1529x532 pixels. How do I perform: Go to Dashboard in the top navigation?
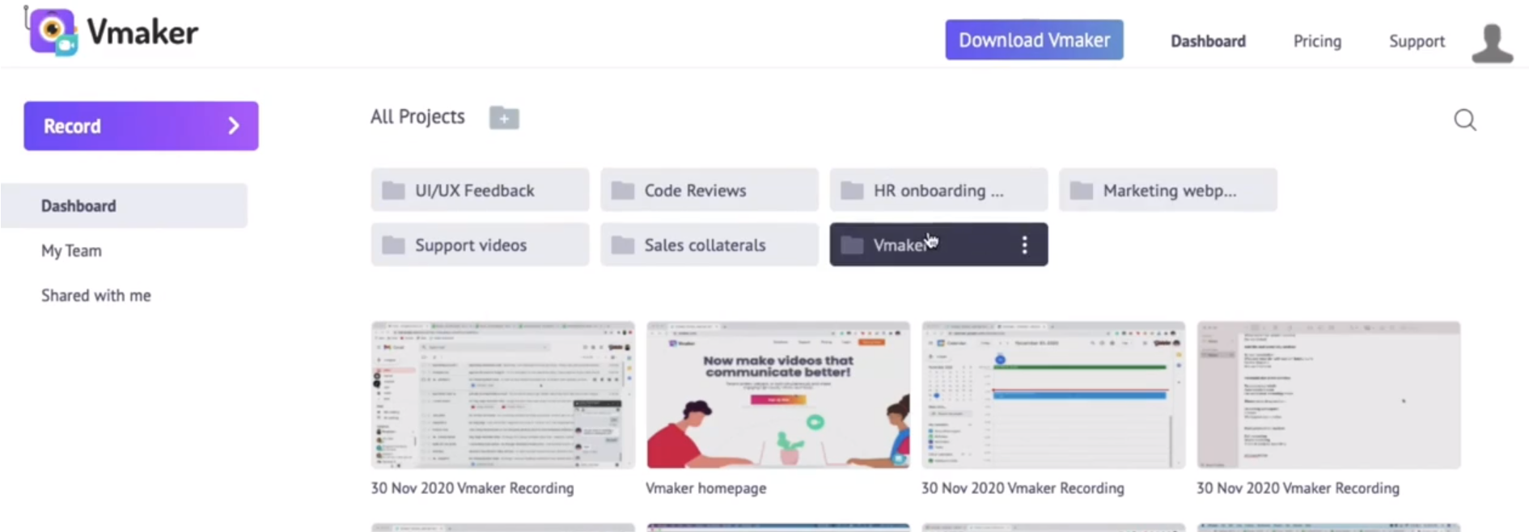(1208, 41)
